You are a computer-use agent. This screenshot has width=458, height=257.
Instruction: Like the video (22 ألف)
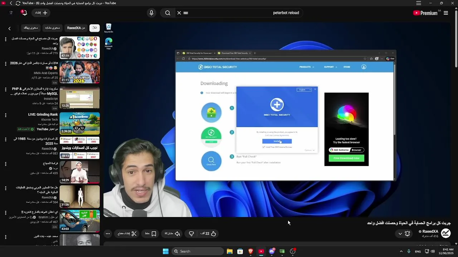tap(208, 234)
